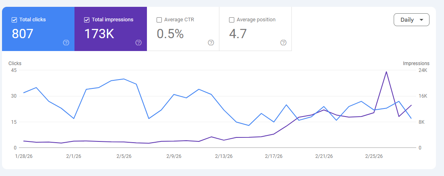Click the 1/28/26 date axis label

coord(24,156)
